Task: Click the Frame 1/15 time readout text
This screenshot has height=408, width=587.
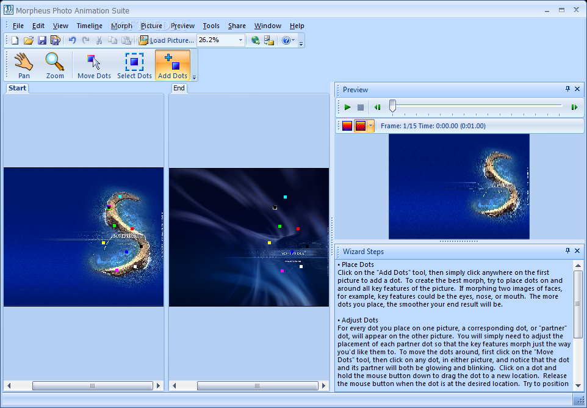Action: pyautogui.click(x=433, y=126)
